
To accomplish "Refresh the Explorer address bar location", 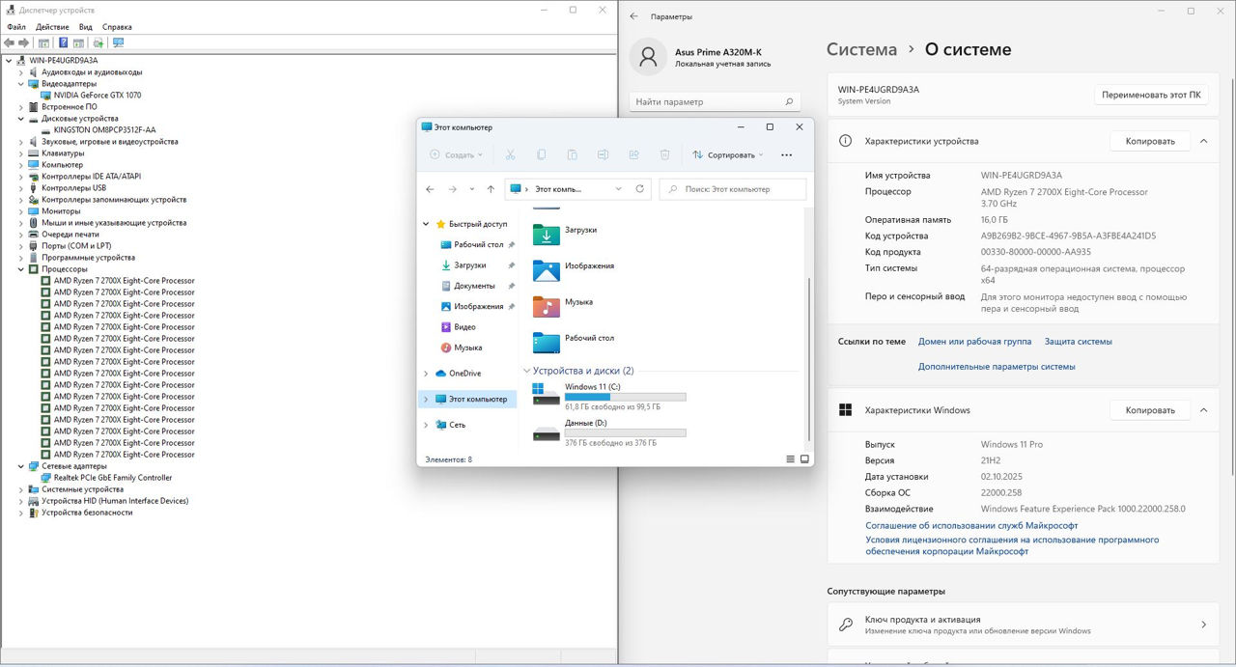I will (639, 189).
